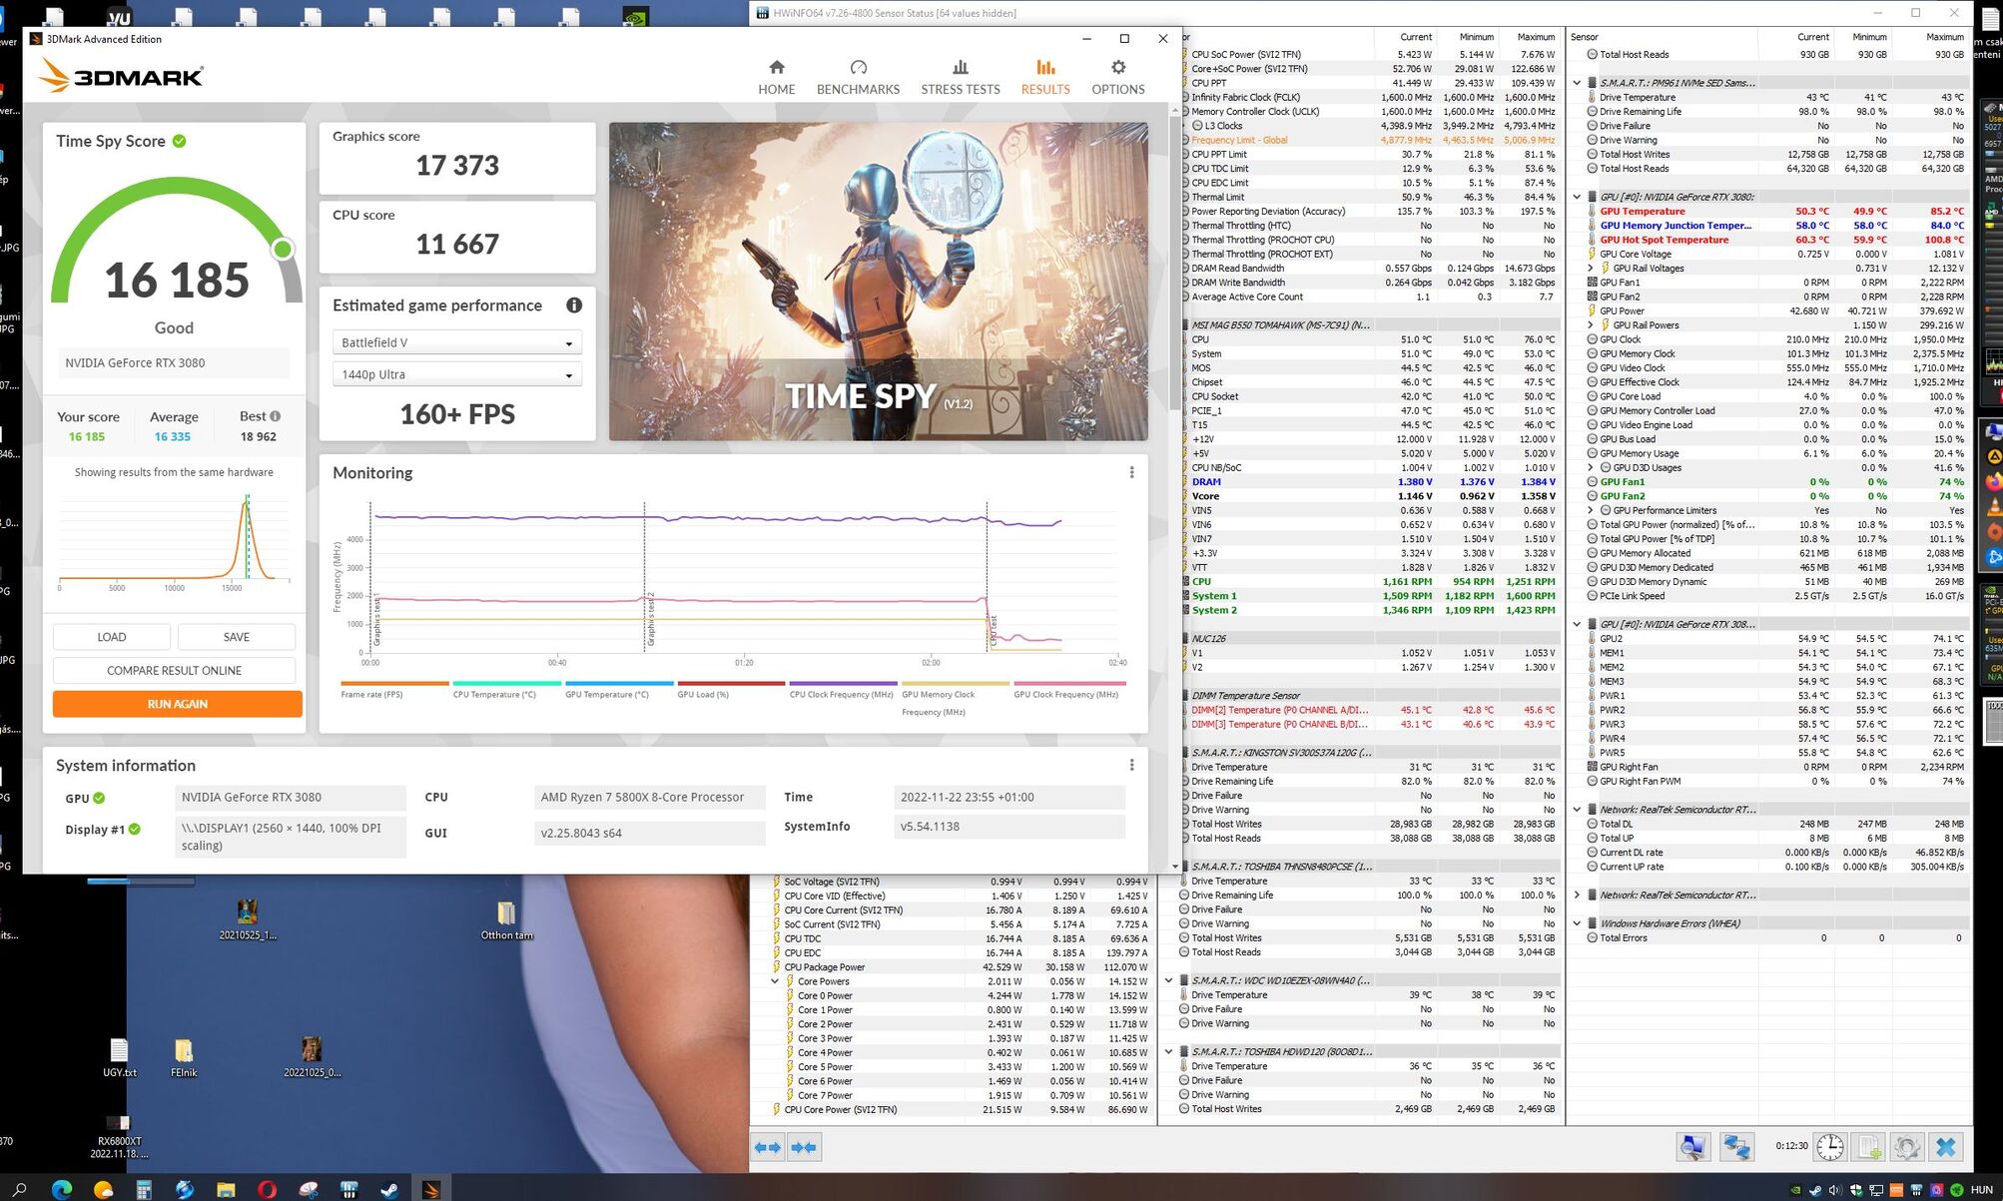Open File Explorer from the taskbar
This screenshot has height=1201, width=2003.
coord(226,1189)
